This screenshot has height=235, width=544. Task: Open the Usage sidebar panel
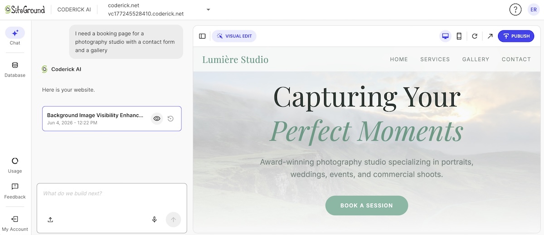[x=15, y=165]
